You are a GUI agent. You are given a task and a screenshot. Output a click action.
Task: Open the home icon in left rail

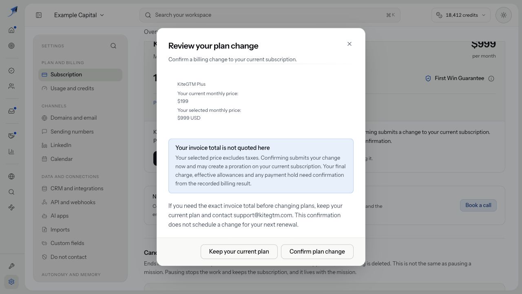click(11, 30)
